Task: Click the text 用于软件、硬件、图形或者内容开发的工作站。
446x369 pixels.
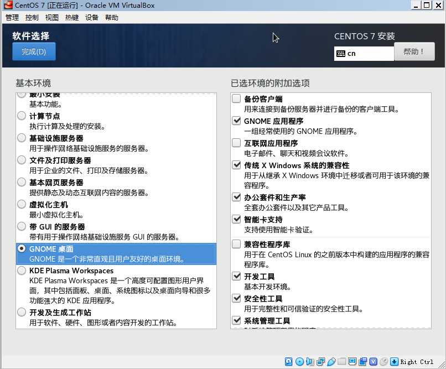Action: click(104, 323)
